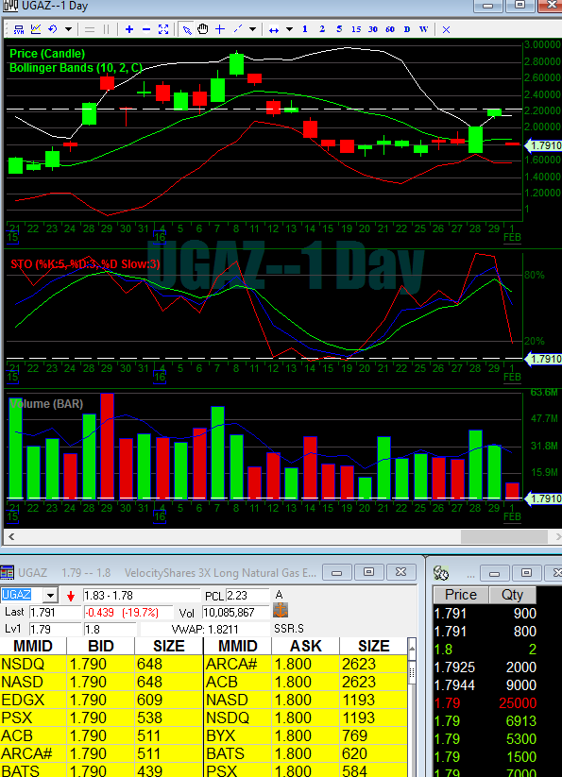Click the horizontal double-arrow icon
Image resolution: width=562 pixels, height=777 pixels.
coord(274,29)
